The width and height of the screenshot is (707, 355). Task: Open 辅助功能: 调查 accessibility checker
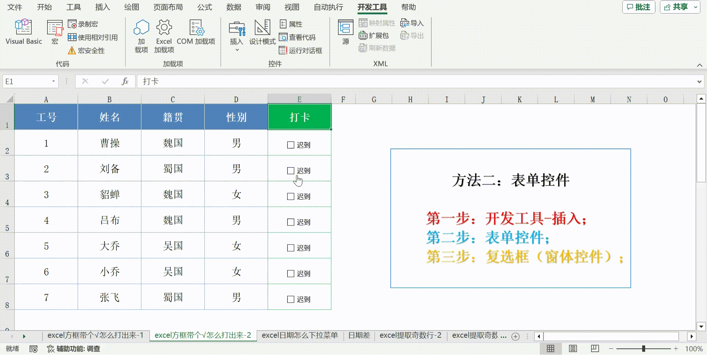point(74,349)
